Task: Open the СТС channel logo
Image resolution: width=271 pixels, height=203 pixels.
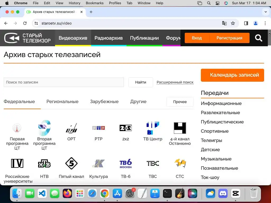Action: 180,163
